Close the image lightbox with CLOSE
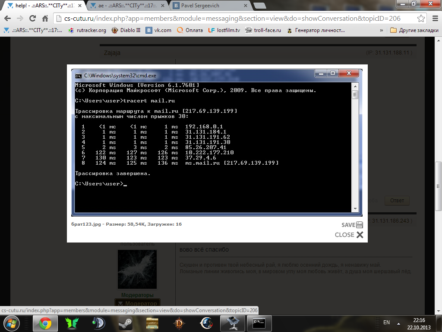The image size is (442, 332). click(349, 235)
